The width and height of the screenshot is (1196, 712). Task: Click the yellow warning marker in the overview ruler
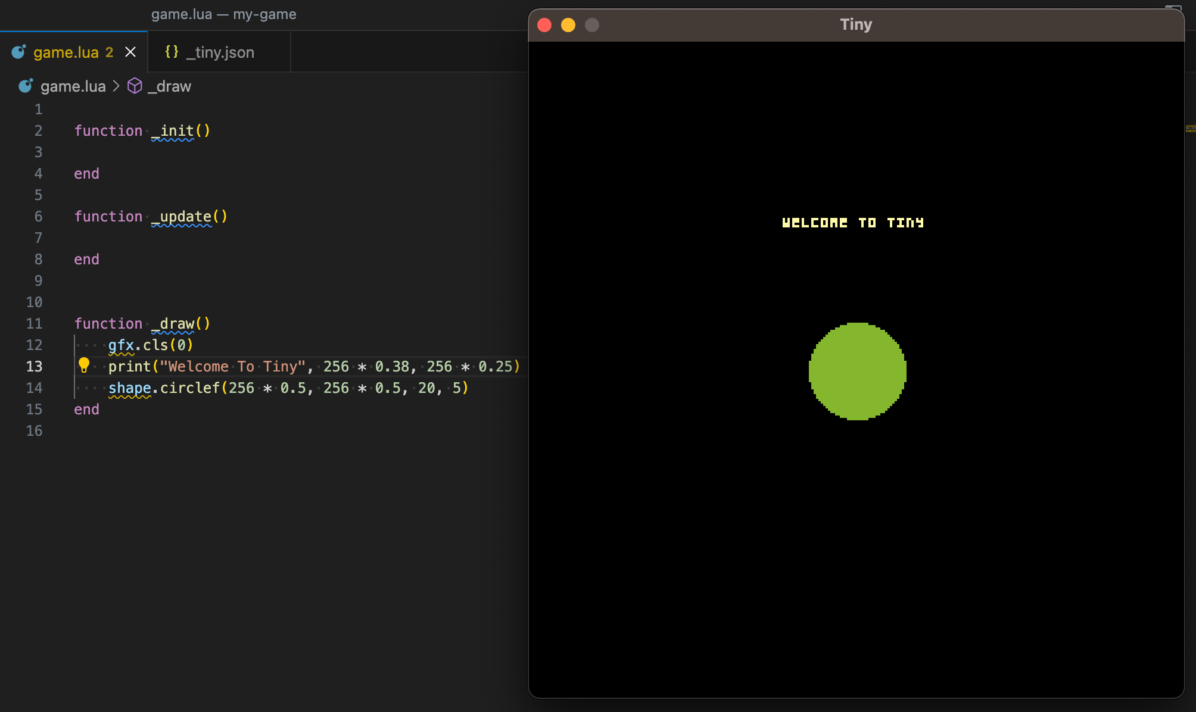click(1191, 128)
